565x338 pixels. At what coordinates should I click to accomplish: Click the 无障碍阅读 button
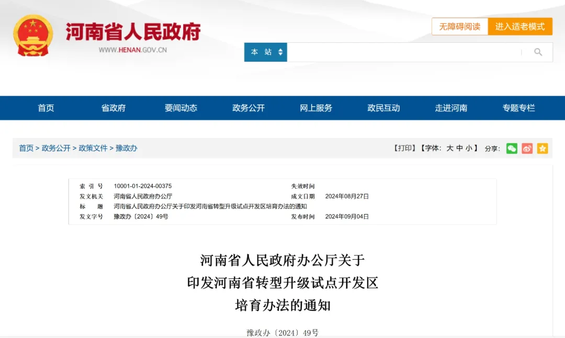pyautogui.click(x=459, y=27)
